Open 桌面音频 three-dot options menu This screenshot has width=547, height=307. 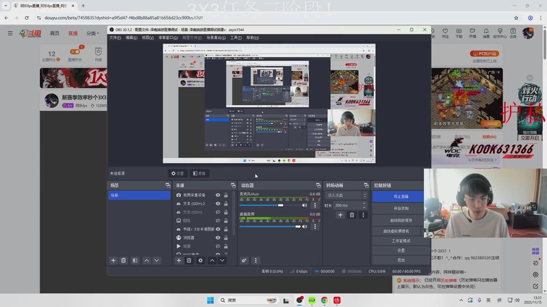pyautogui.click(x=315, y=226)
